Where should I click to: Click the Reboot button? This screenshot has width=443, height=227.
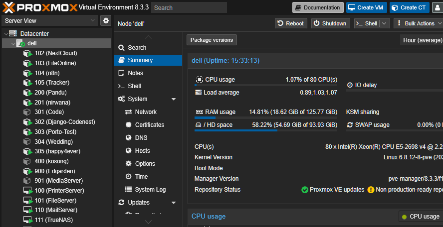[x=291, y=23]
